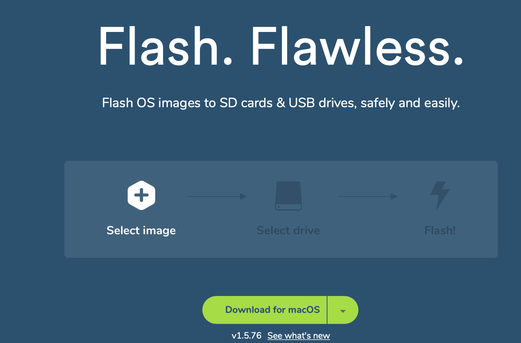This screenshot has width=521, height=343.
Task: Open the See what's new link
Action: tap(299, 336)
